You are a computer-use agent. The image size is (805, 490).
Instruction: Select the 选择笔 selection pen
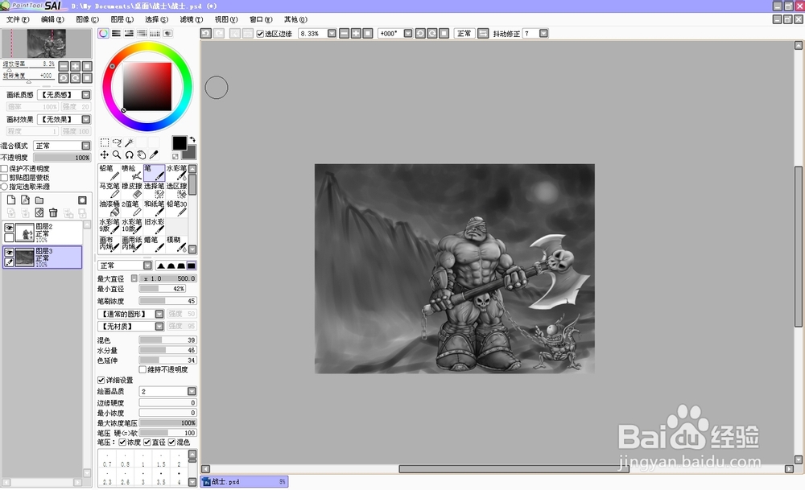[154, 191]
